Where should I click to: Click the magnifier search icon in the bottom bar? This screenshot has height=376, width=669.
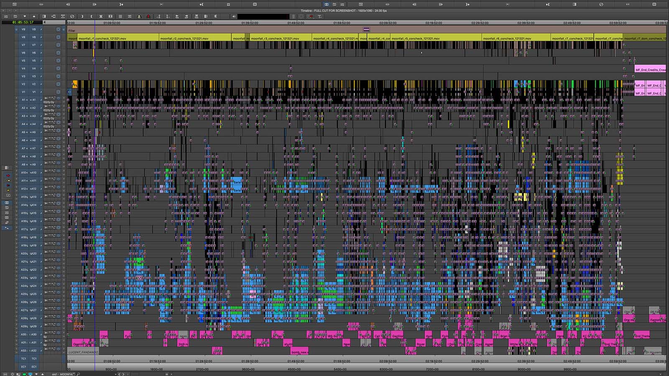[78, 374]
